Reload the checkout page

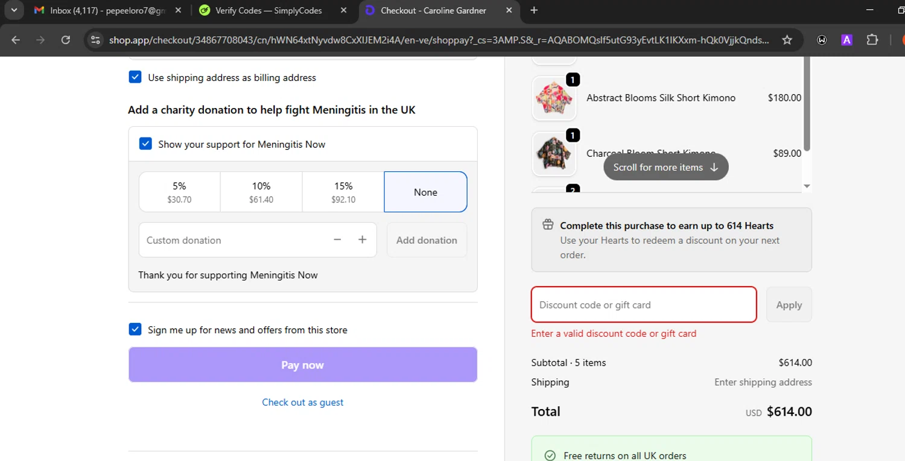click(65, 40)
